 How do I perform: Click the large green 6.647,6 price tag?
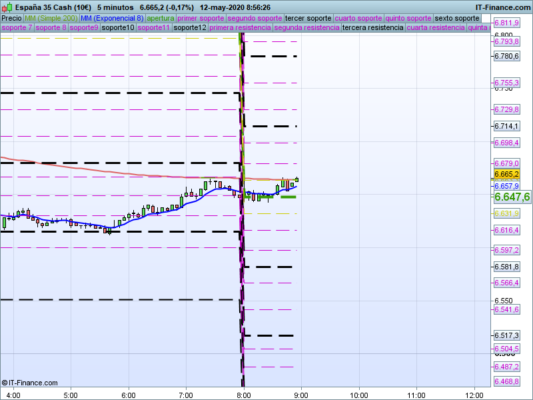point(512,197)
